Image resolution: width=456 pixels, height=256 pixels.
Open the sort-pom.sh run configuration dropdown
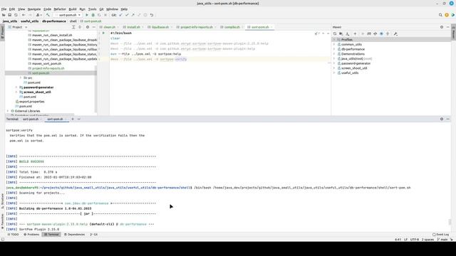(x=68, y=15)
